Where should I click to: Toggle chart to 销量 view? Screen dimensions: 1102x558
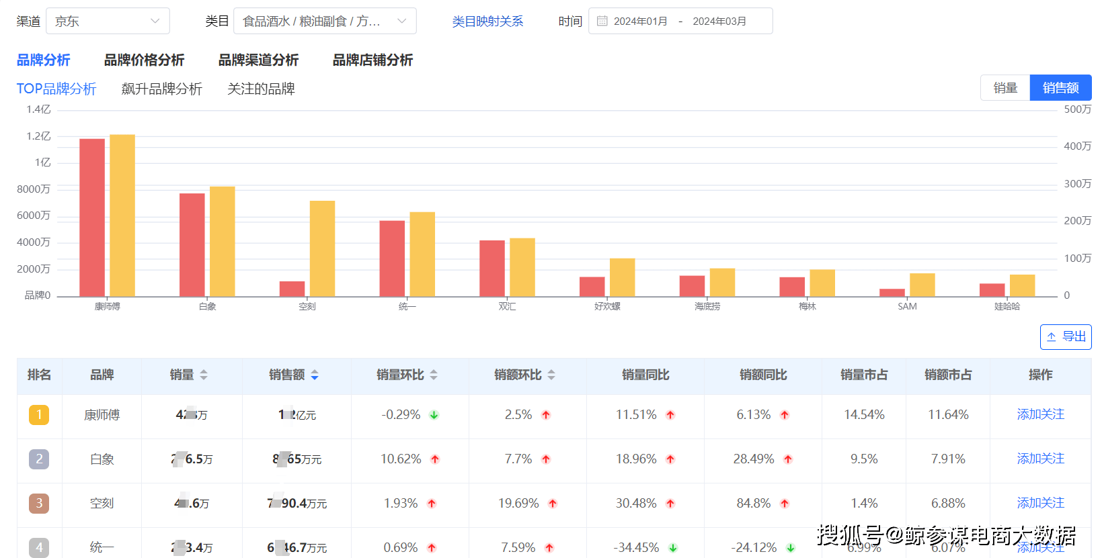click(x=1005, y=88)
